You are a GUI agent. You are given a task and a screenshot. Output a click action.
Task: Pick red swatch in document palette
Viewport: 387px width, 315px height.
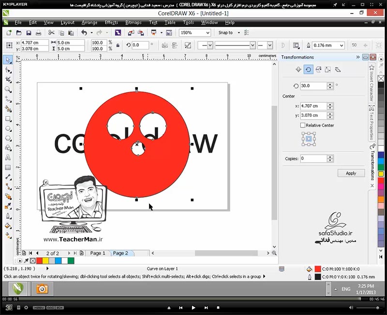39,260
